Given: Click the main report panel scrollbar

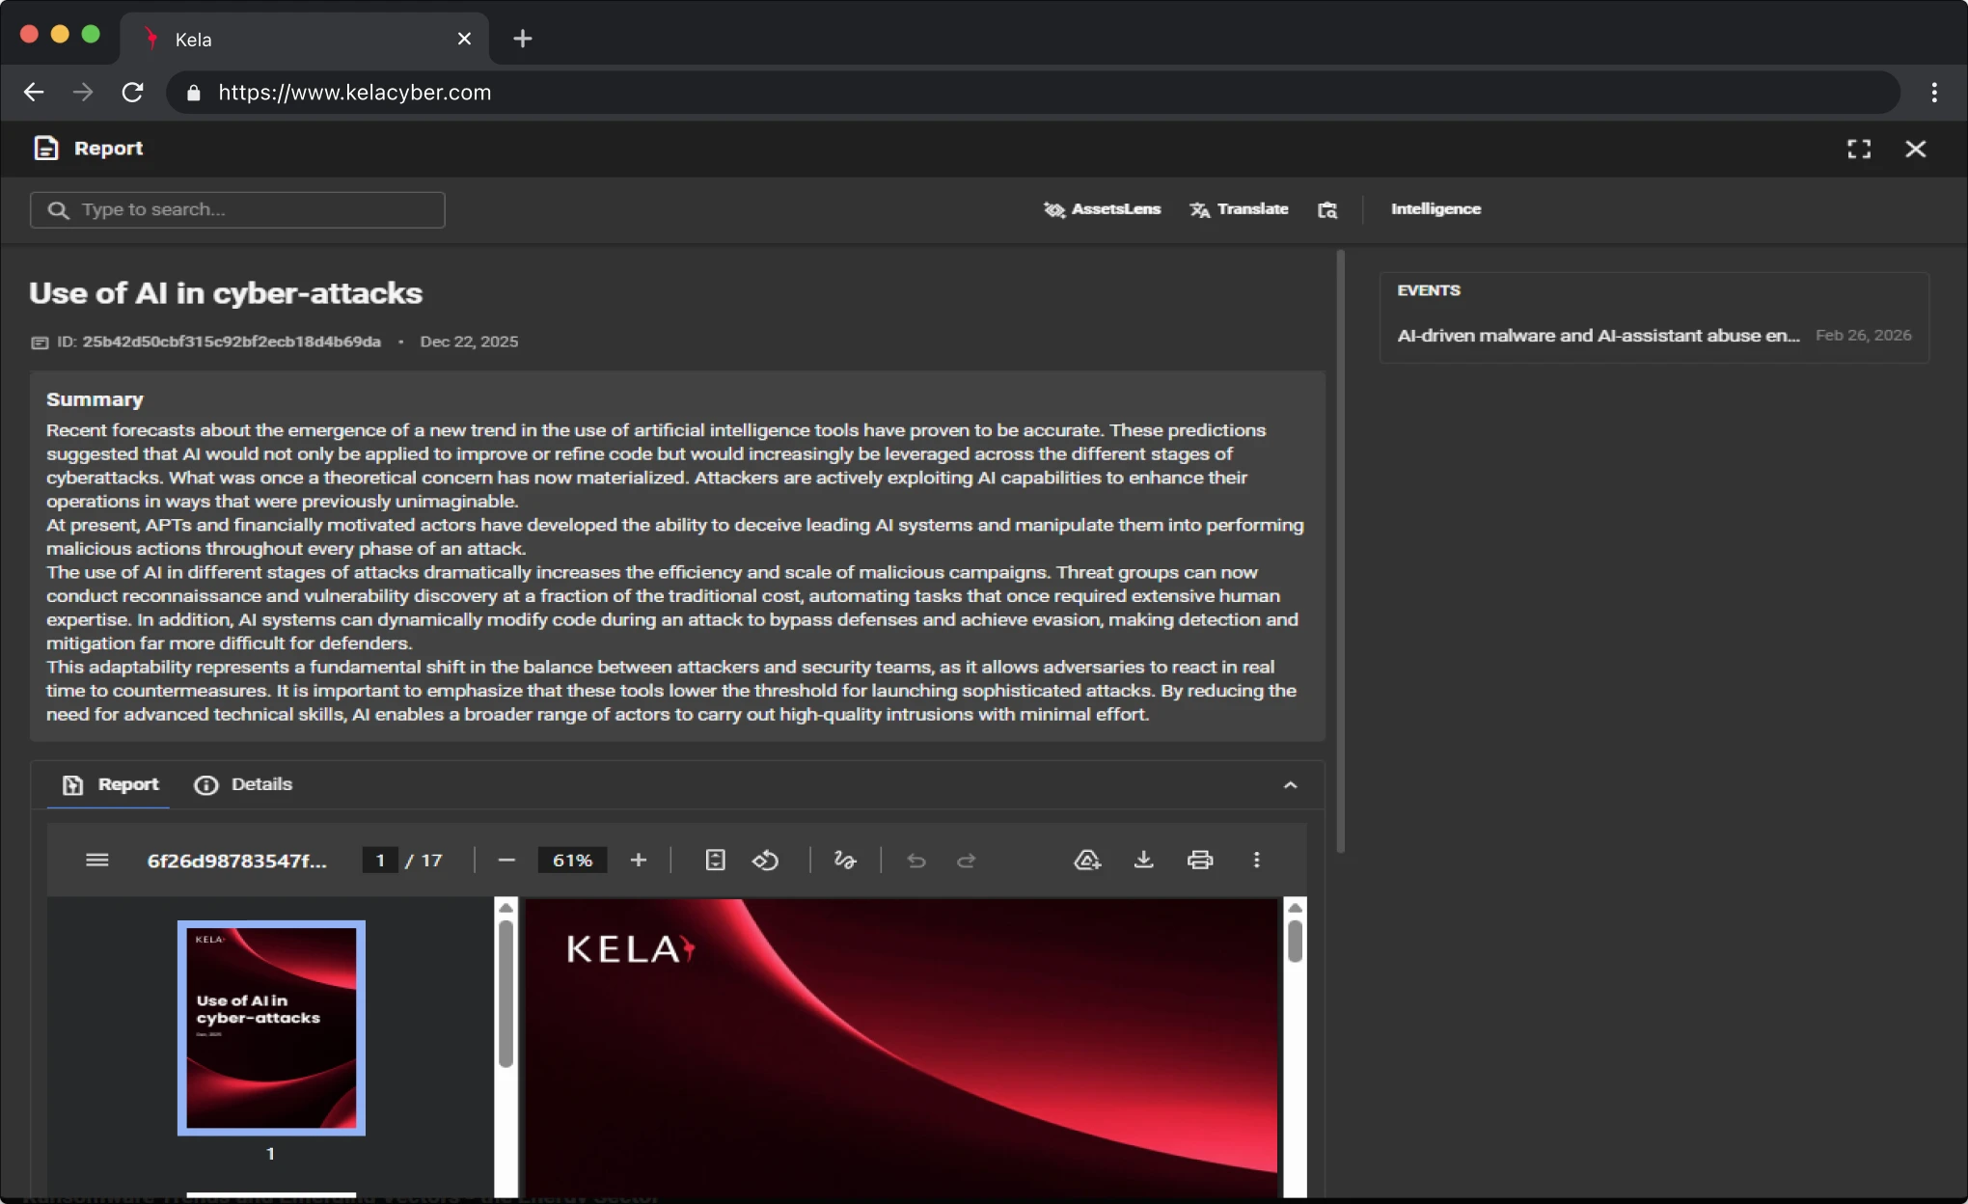Looking at the screenshot, I should (x=1341, y=550).
